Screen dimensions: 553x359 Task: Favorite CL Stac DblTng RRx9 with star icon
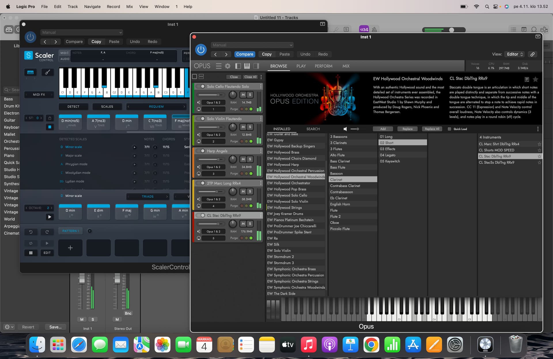(x=539, y=156)
